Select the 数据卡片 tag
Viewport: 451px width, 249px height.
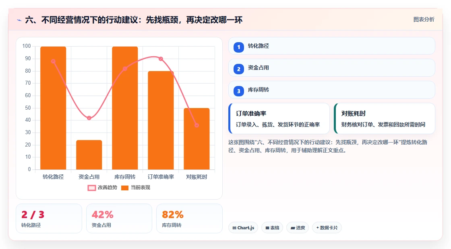[x=327, y=228]
